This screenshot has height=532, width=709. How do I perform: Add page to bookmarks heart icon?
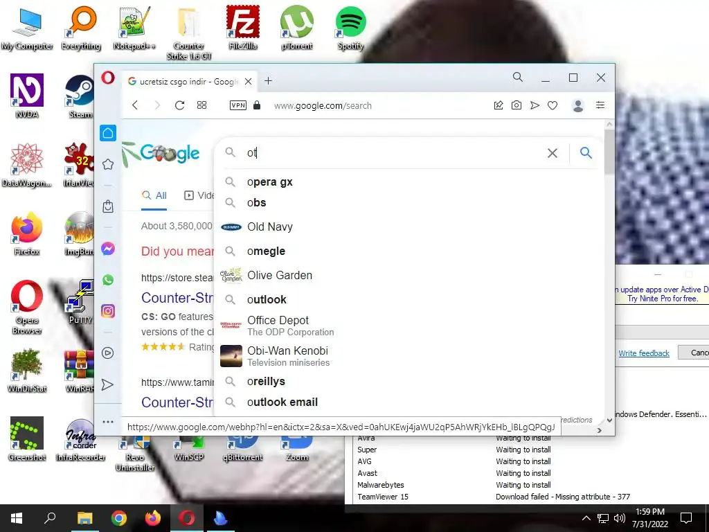coord(553,105)
